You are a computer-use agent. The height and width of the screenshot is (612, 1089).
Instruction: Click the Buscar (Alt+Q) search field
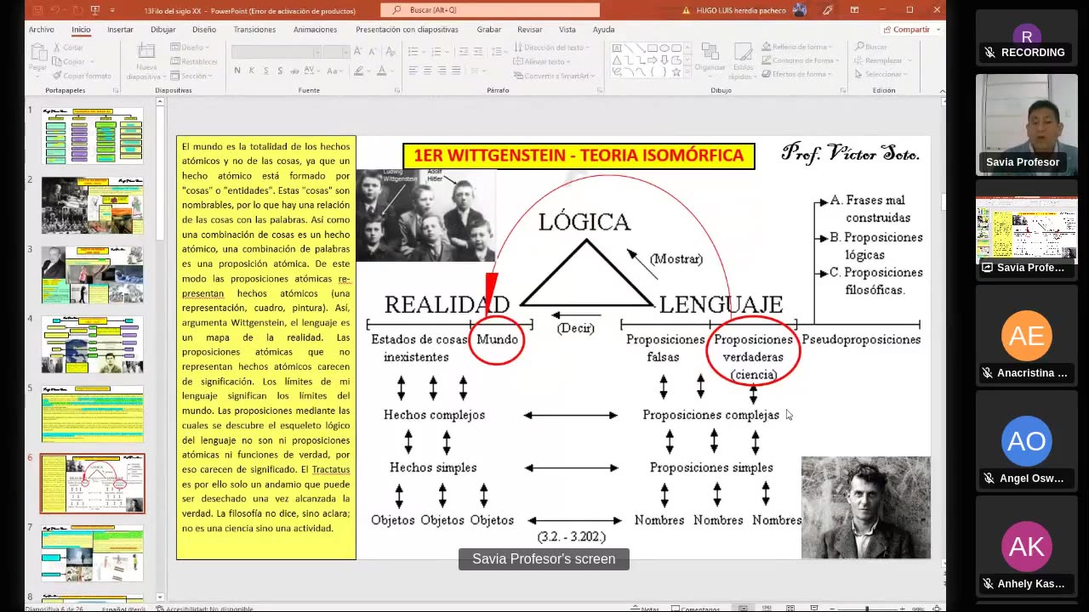click(491, 10)
